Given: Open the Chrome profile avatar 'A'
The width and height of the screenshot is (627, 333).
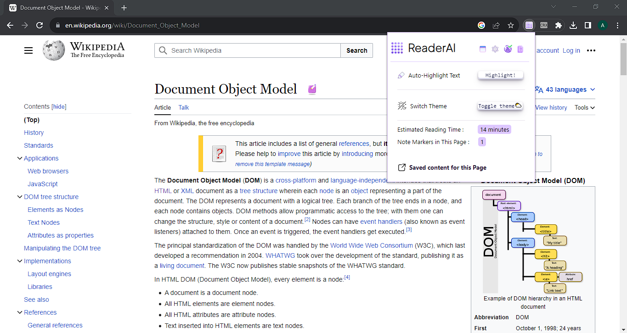Looking at the screenshot, I should pyautogui.click(x=603, y=25).
